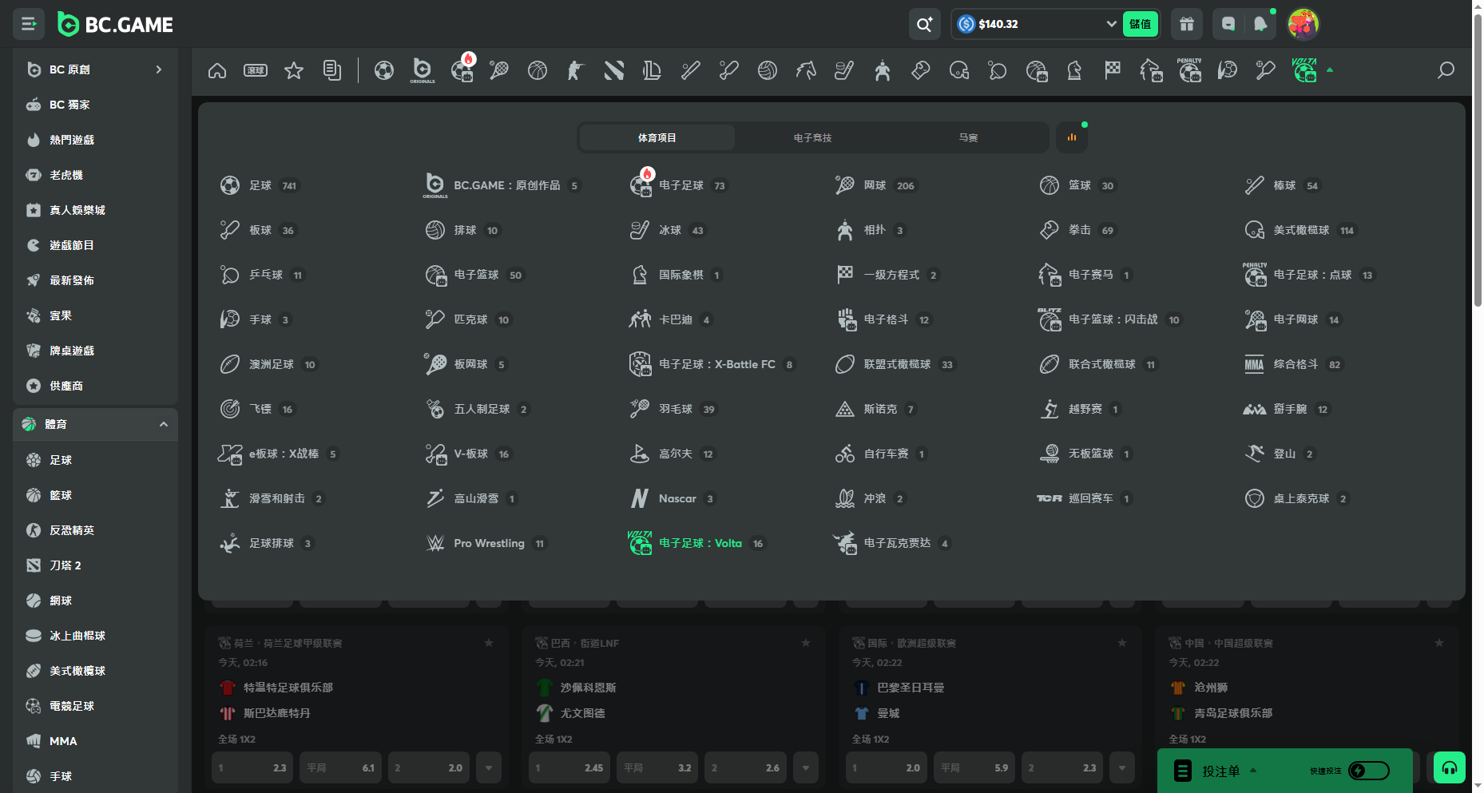Expand more markets on 沙佩科恩斯 match card
The image size is (1484, 793).
[806, 767]
